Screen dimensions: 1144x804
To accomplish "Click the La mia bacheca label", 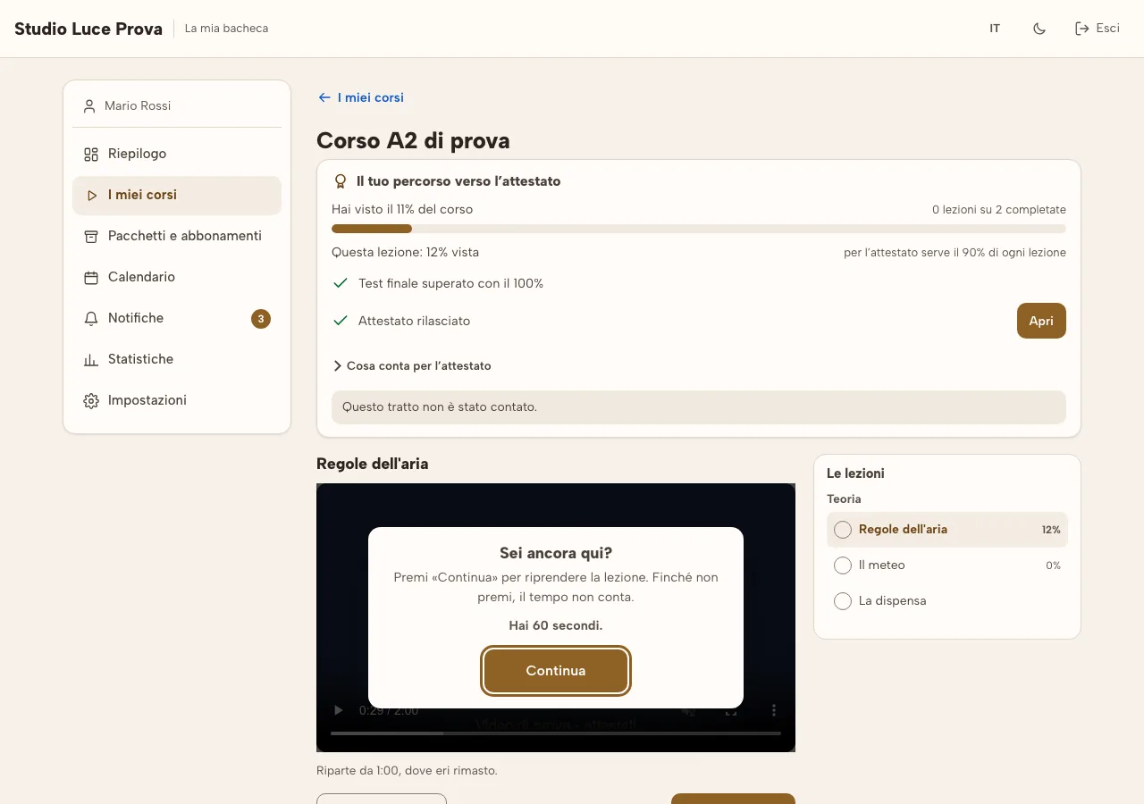I will 226,29.
